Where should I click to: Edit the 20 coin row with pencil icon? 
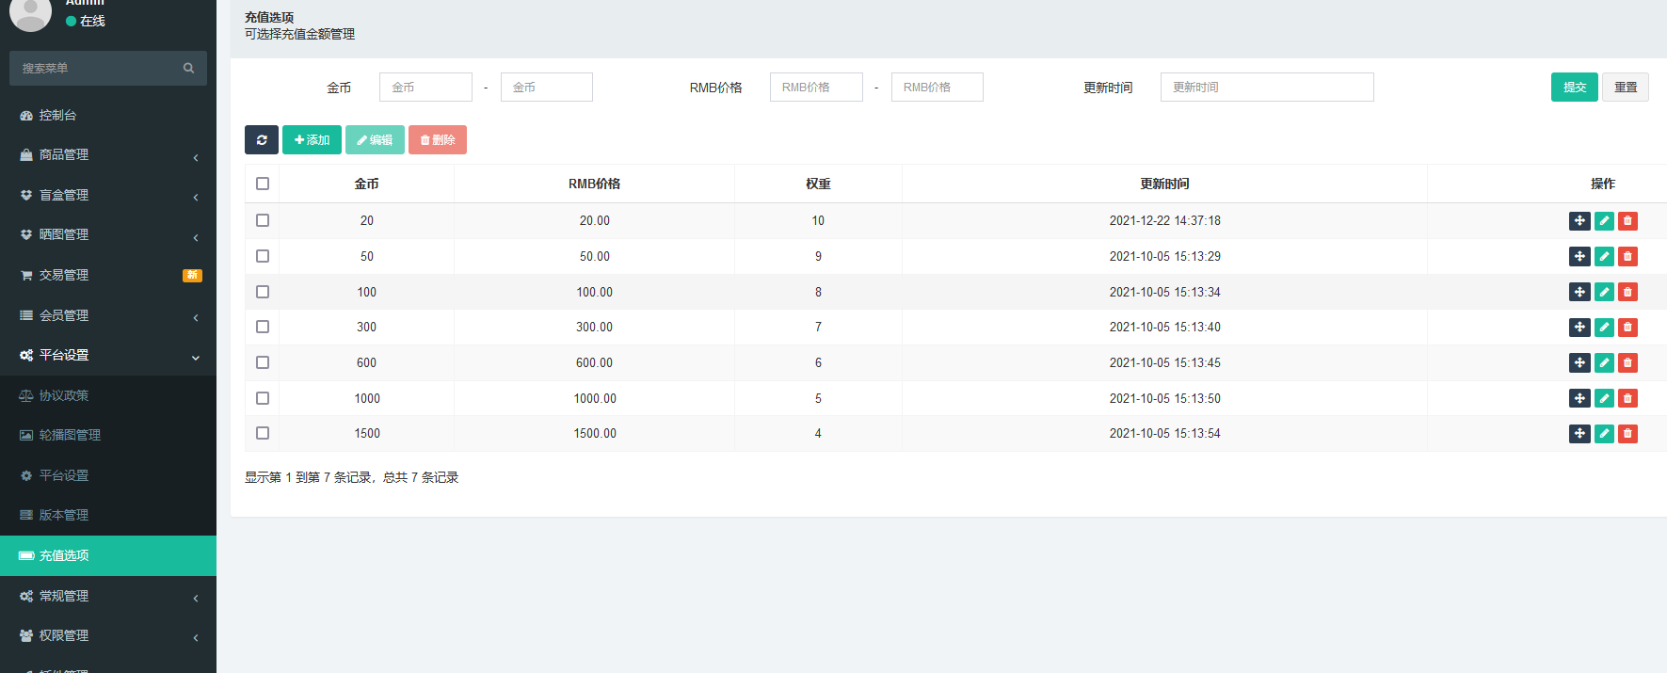tap(1604, 221)
